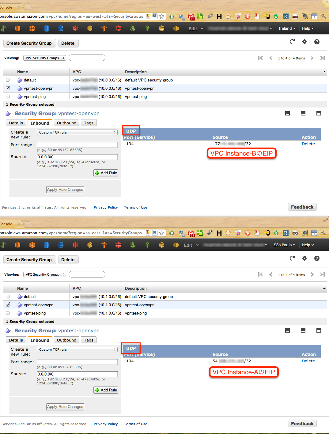Open the Ireland region selector
329x434 pixels.
pyautogui.click(x=286, y=28)
